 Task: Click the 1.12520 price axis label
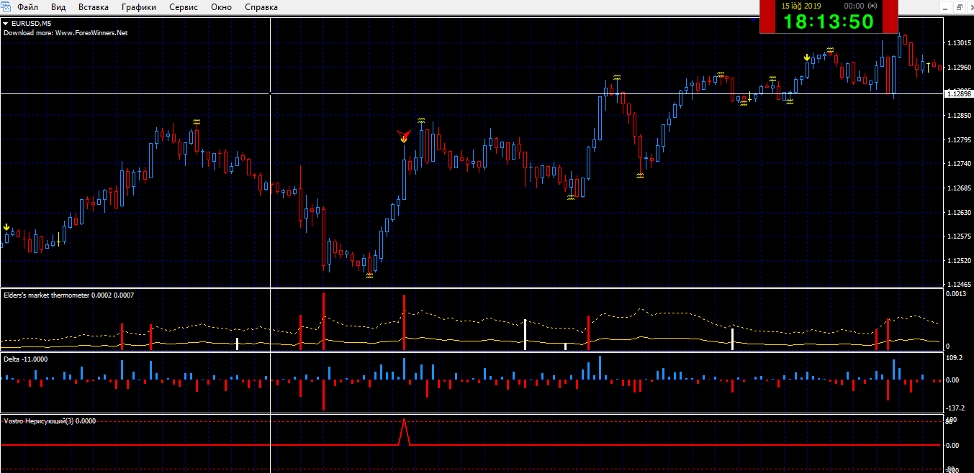tap(958, 261)
